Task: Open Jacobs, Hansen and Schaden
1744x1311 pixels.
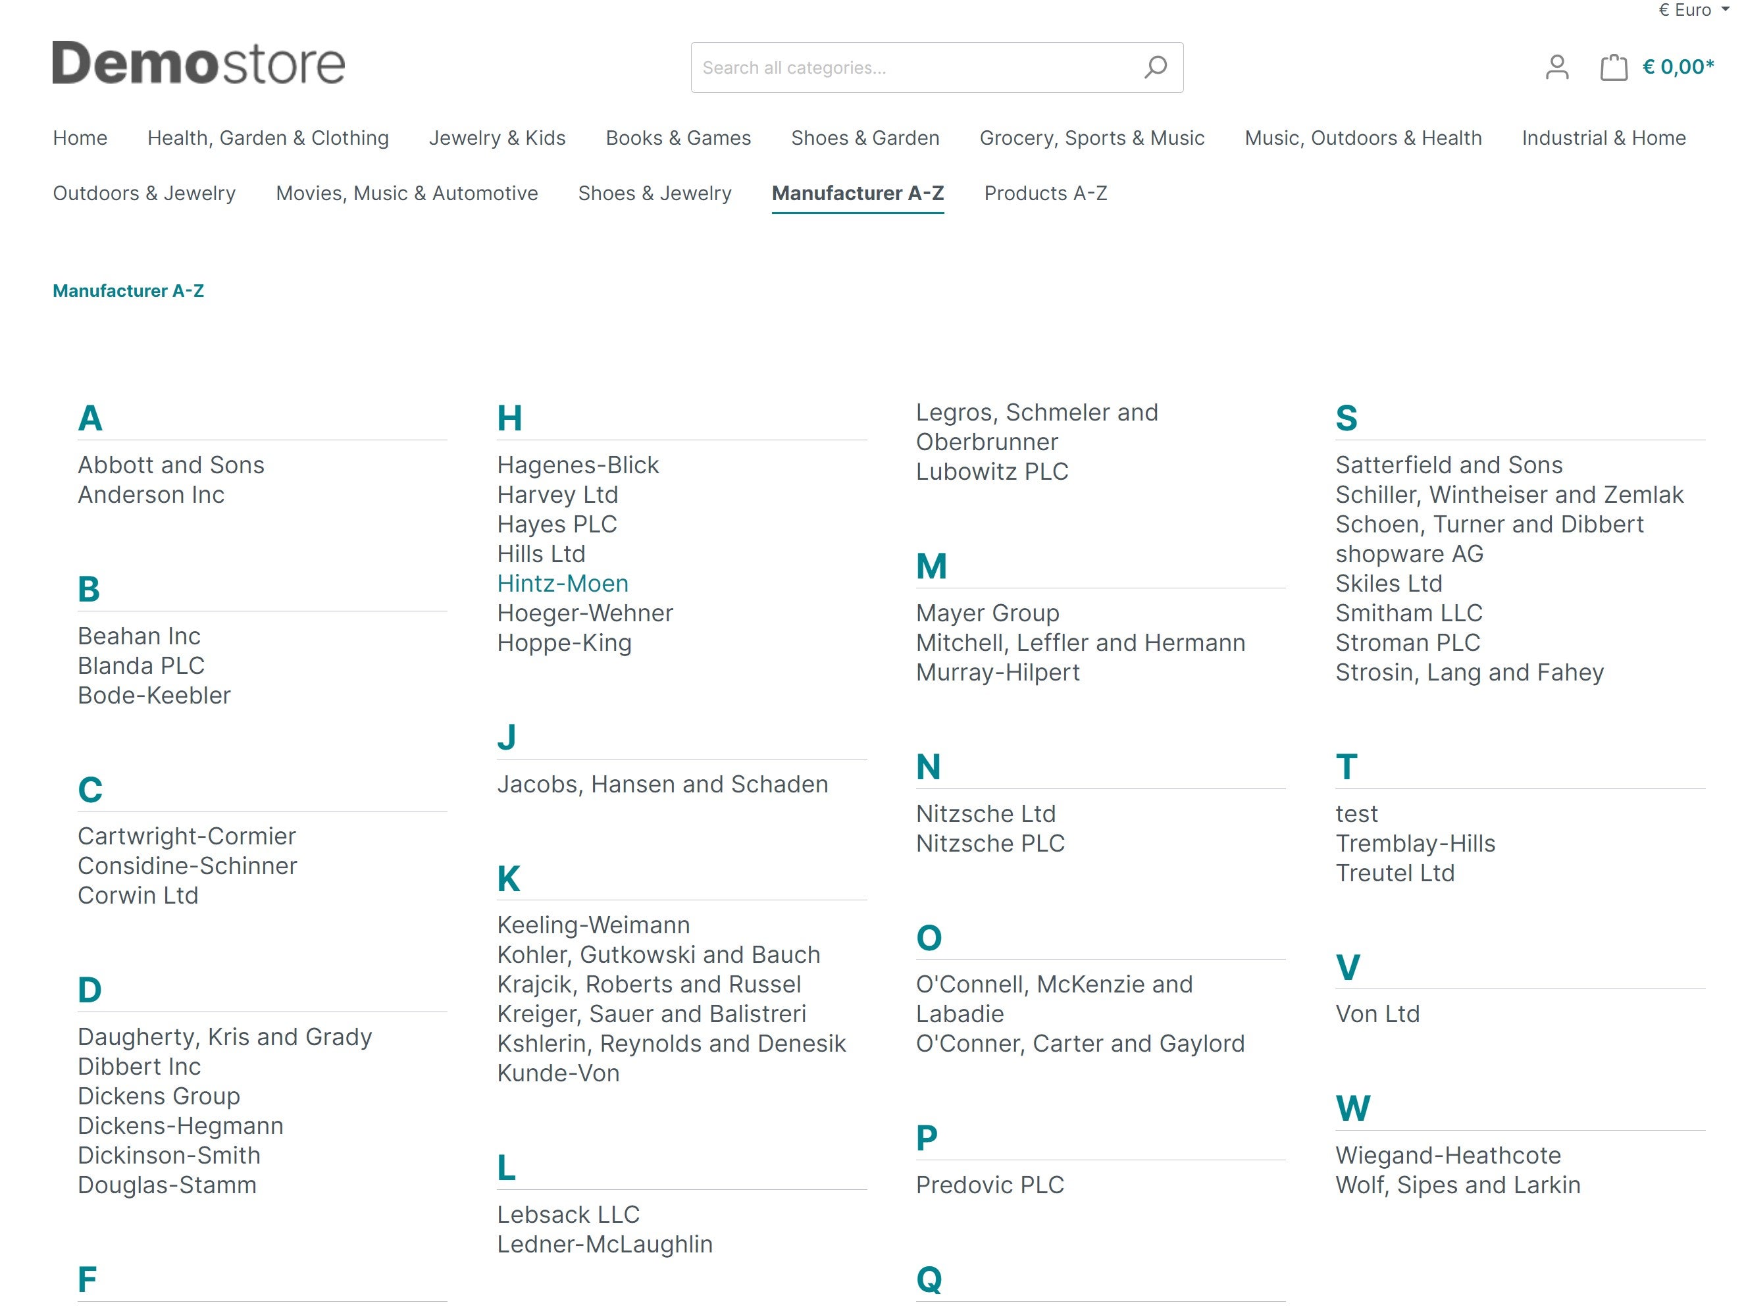Action: click(x=663, y=784)
